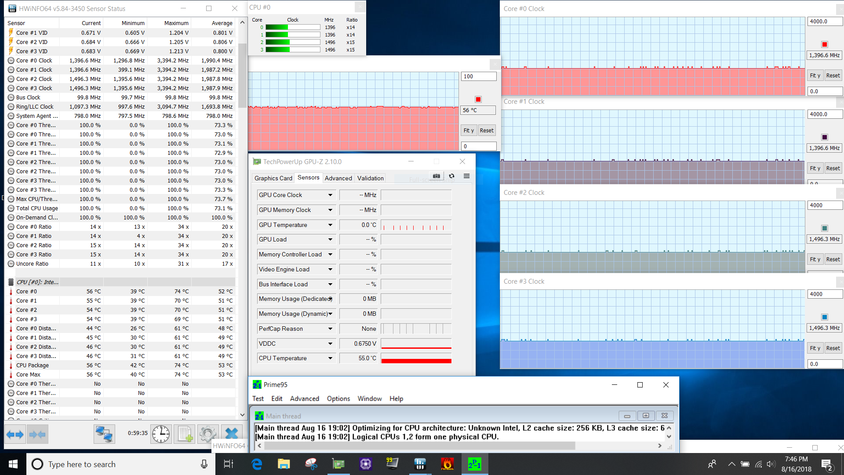Expand the CPU Temperature sensor dropdown

pos(330,358)
